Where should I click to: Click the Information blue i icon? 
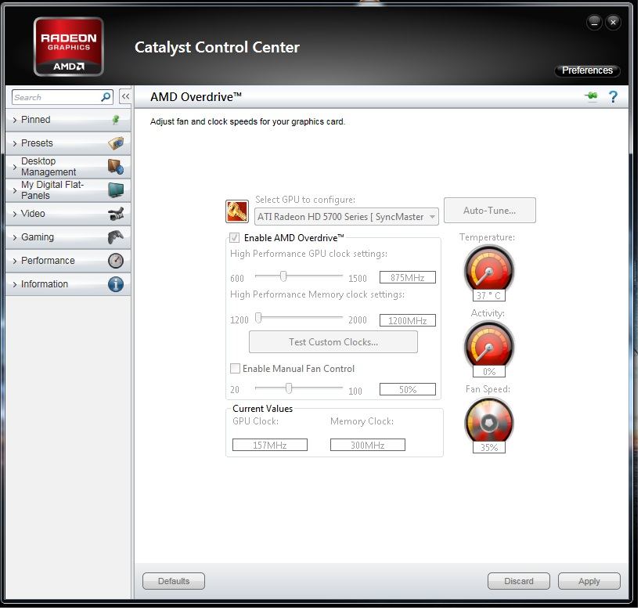click(x=116, y=284)
